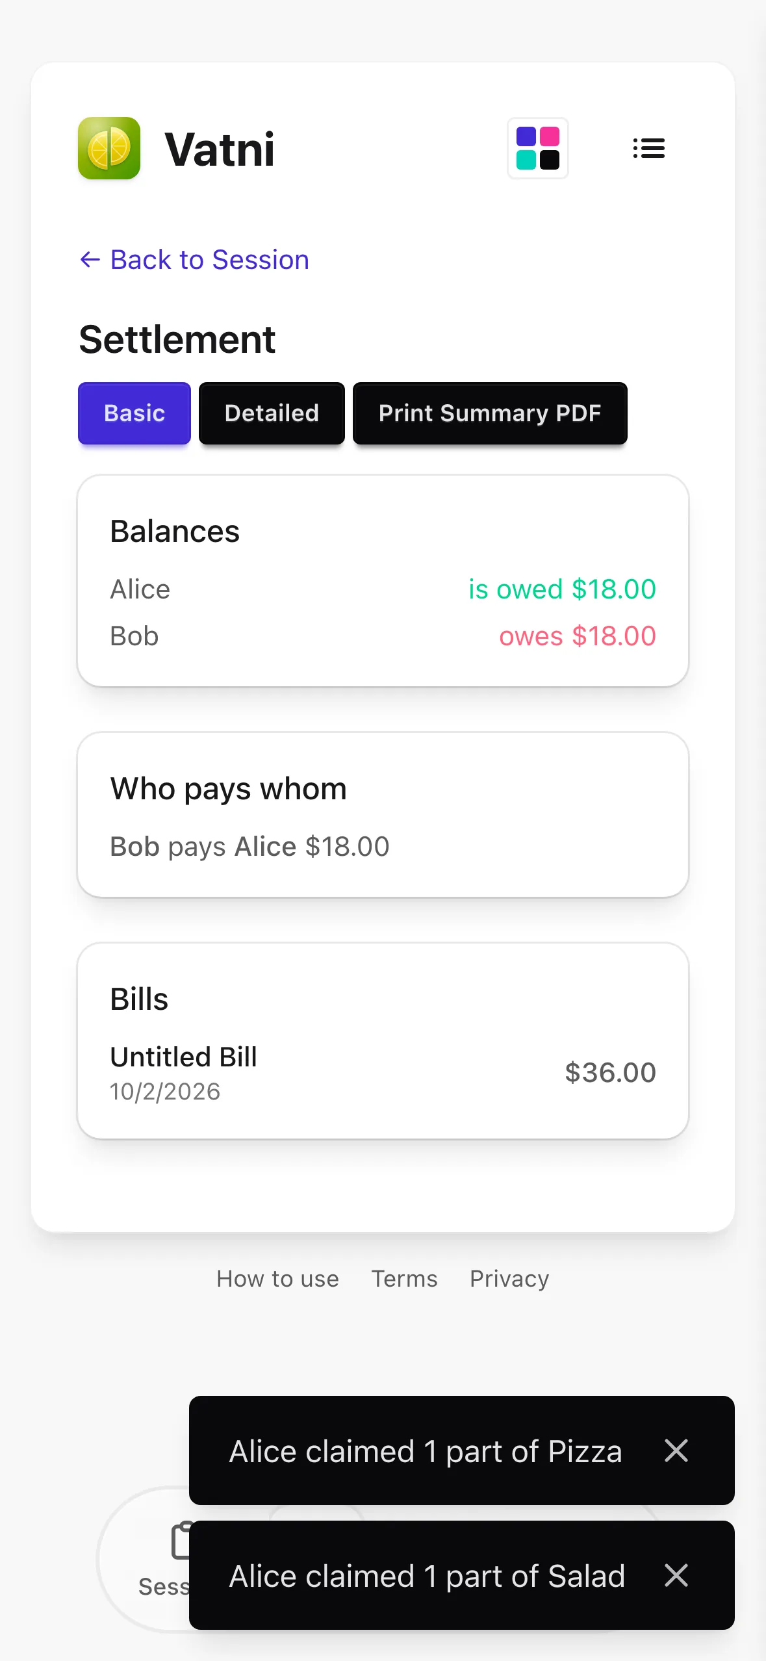Click the Vatni title text
This screenshot has height=1661, width=766.
[220, 149]
